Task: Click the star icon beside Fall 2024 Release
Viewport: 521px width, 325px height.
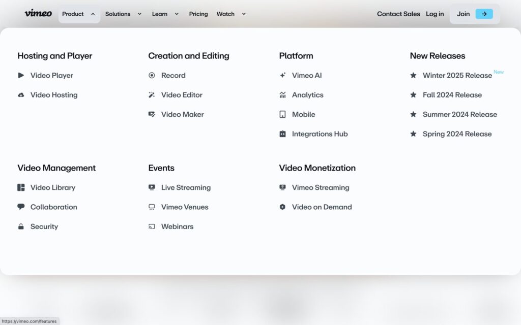Action: point(413,95)
